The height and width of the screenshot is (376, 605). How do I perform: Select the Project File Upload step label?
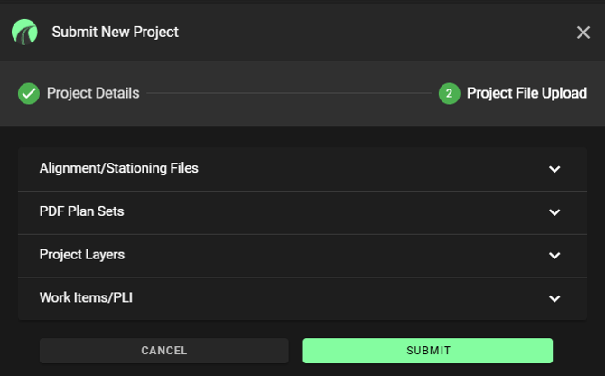526,93
